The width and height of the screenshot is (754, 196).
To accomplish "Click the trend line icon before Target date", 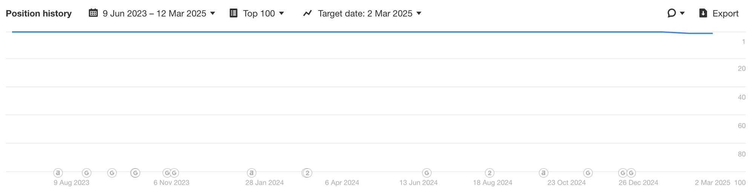I will click(x=308, y=13).
